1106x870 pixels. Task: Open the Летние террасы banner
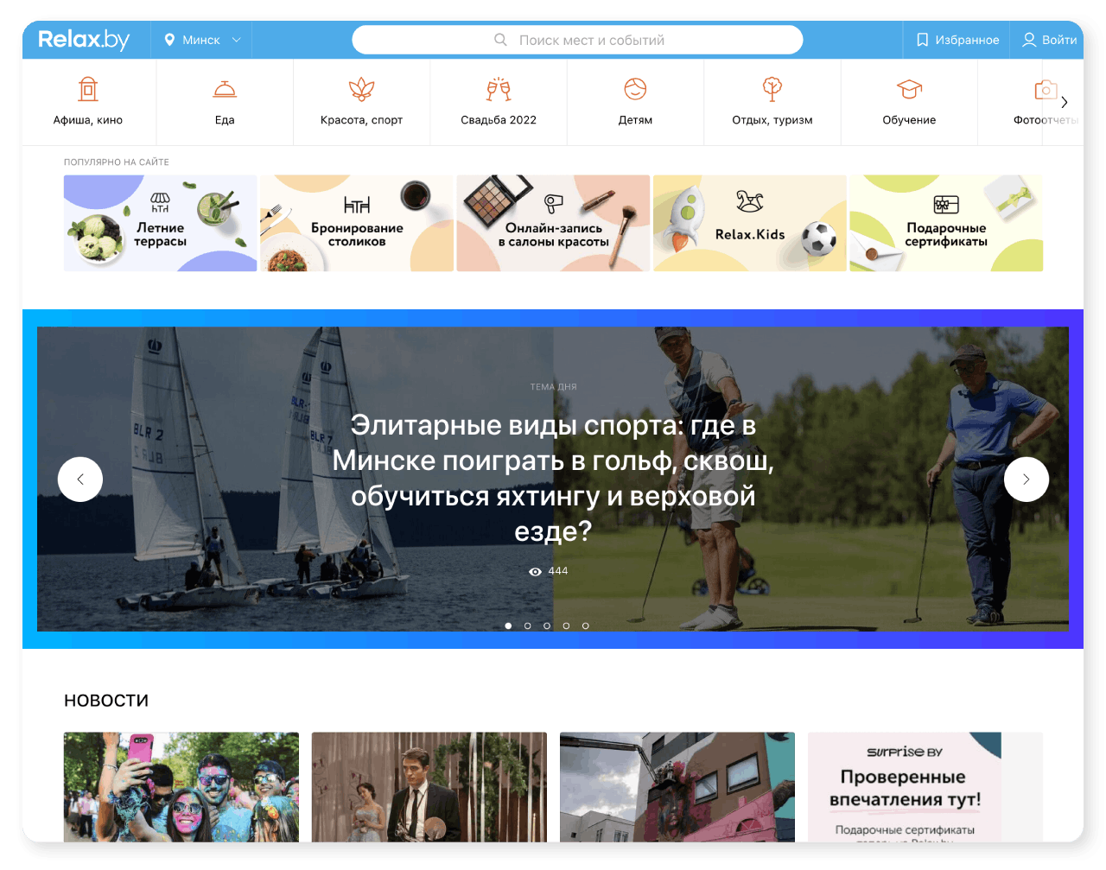160,224
